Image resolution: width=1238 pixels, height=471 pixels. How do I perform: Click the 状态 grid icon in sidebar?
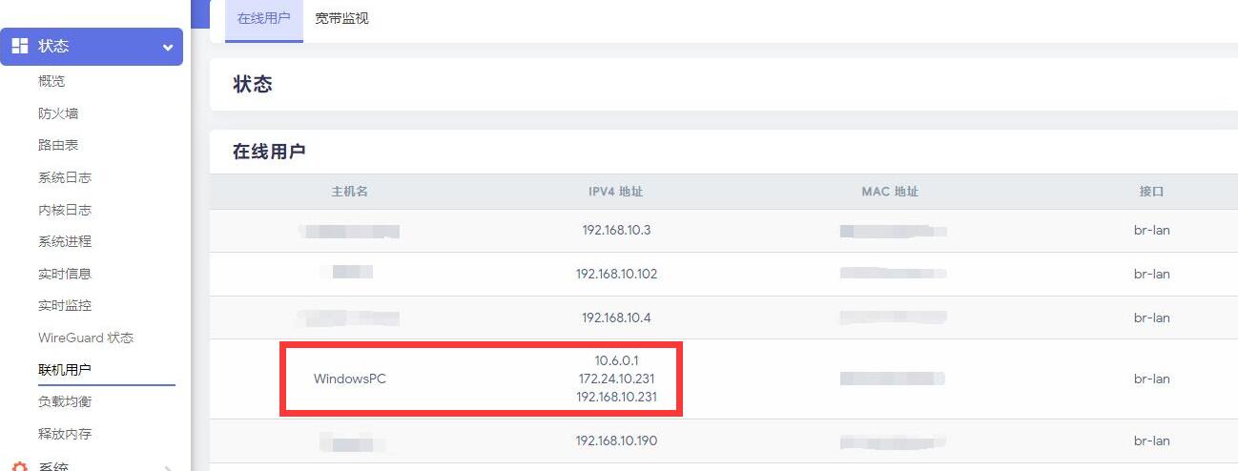point(19,46)
